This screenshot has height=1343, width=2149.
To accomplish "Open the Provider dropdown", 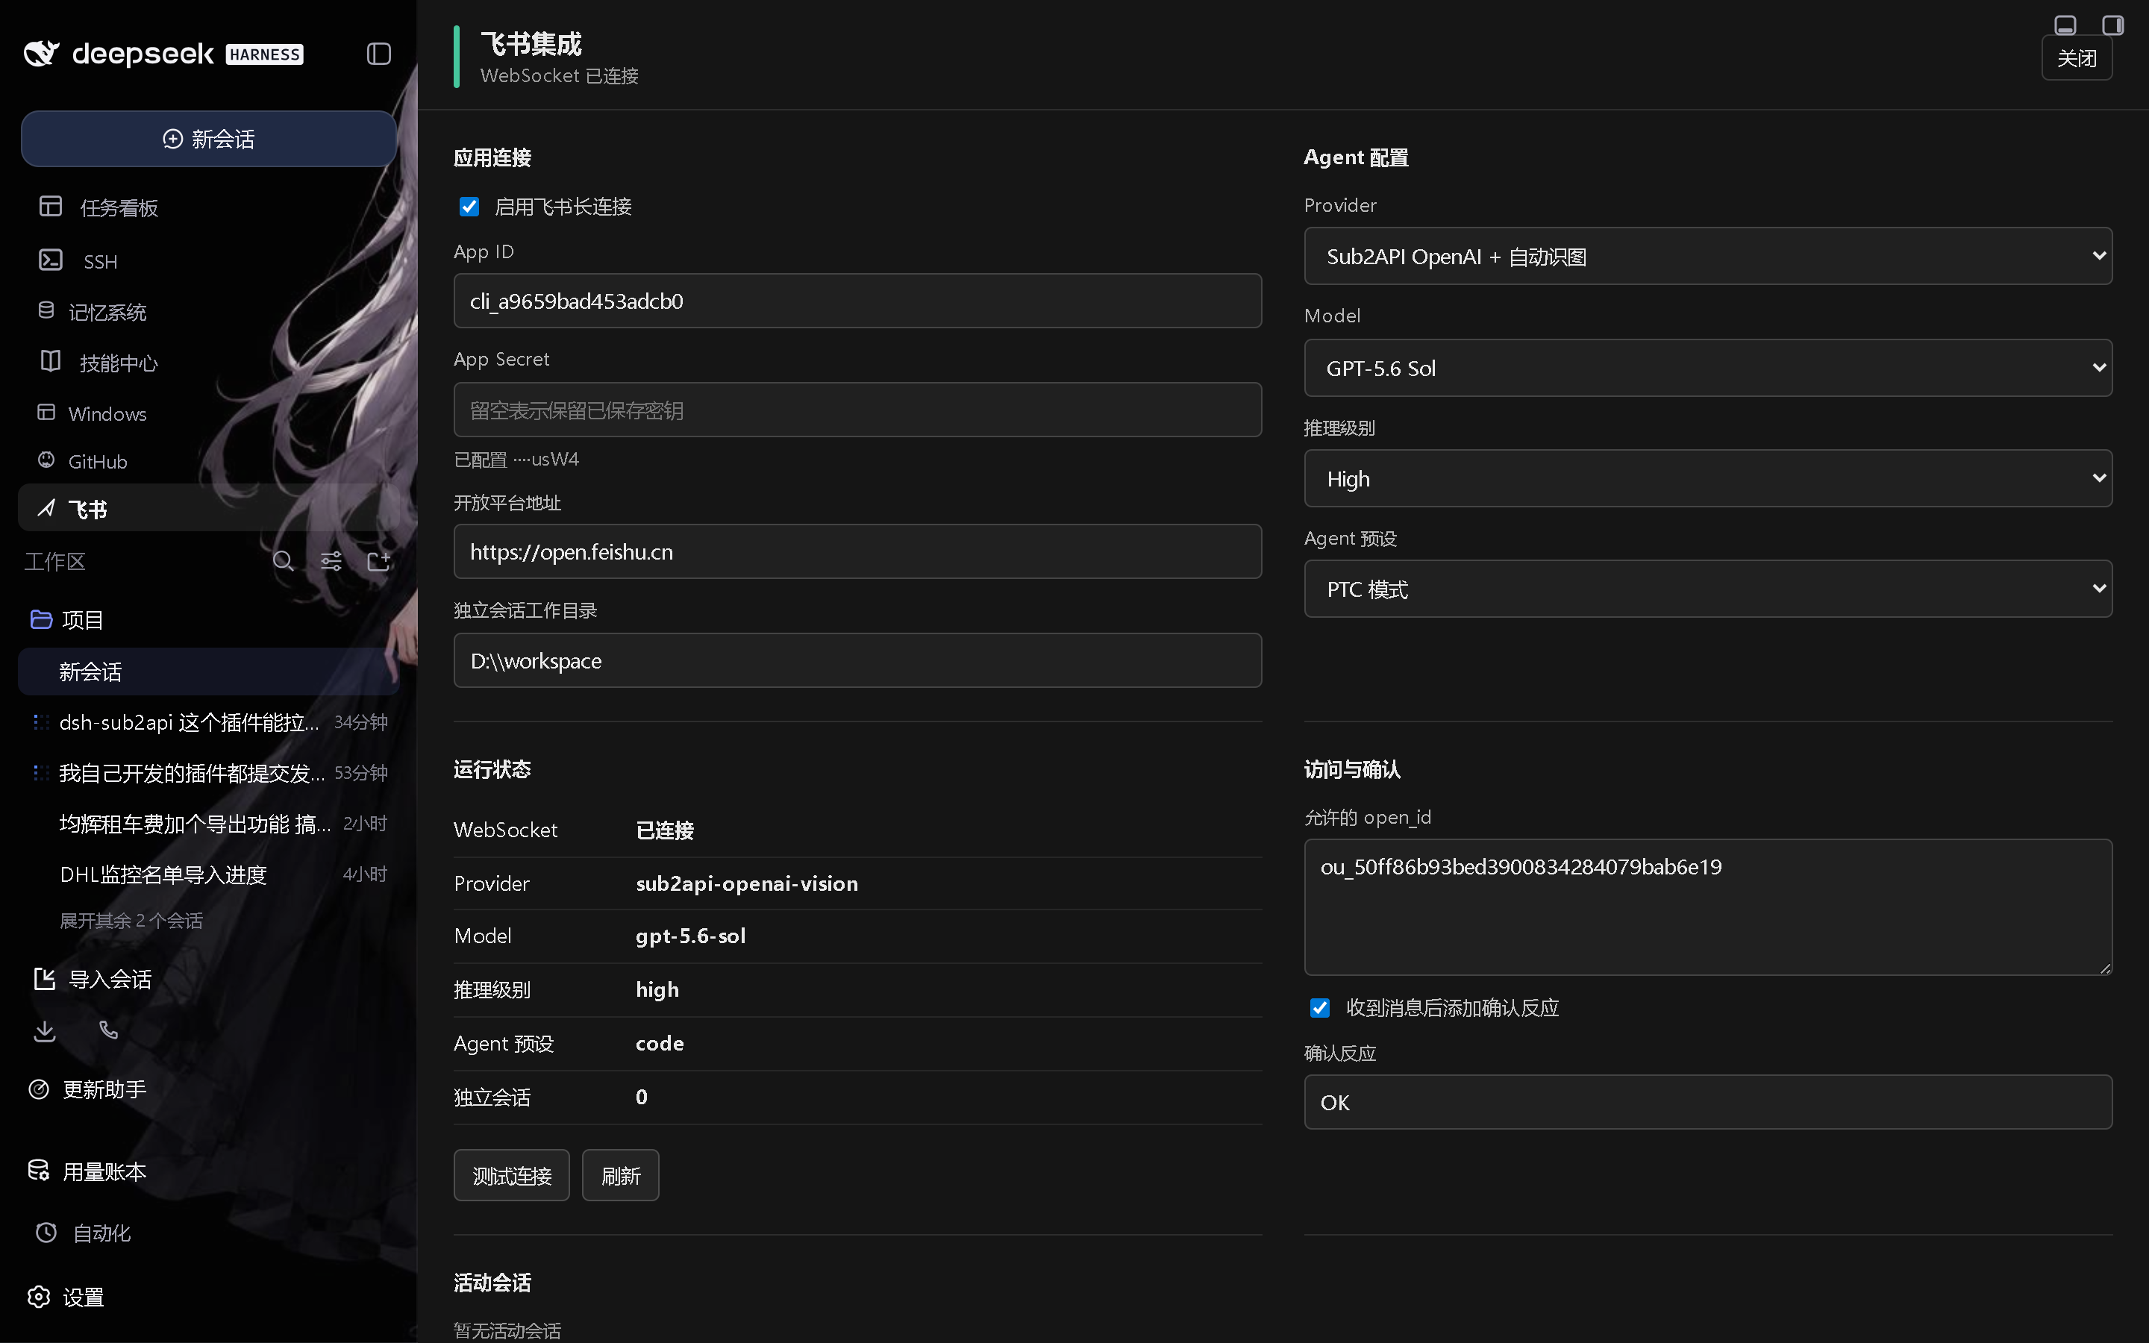I will [1708, 257].
